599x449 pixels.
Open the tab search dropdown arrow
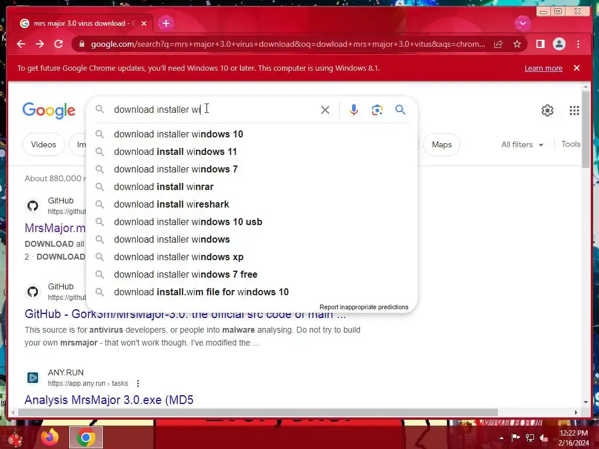coord(522,23)
